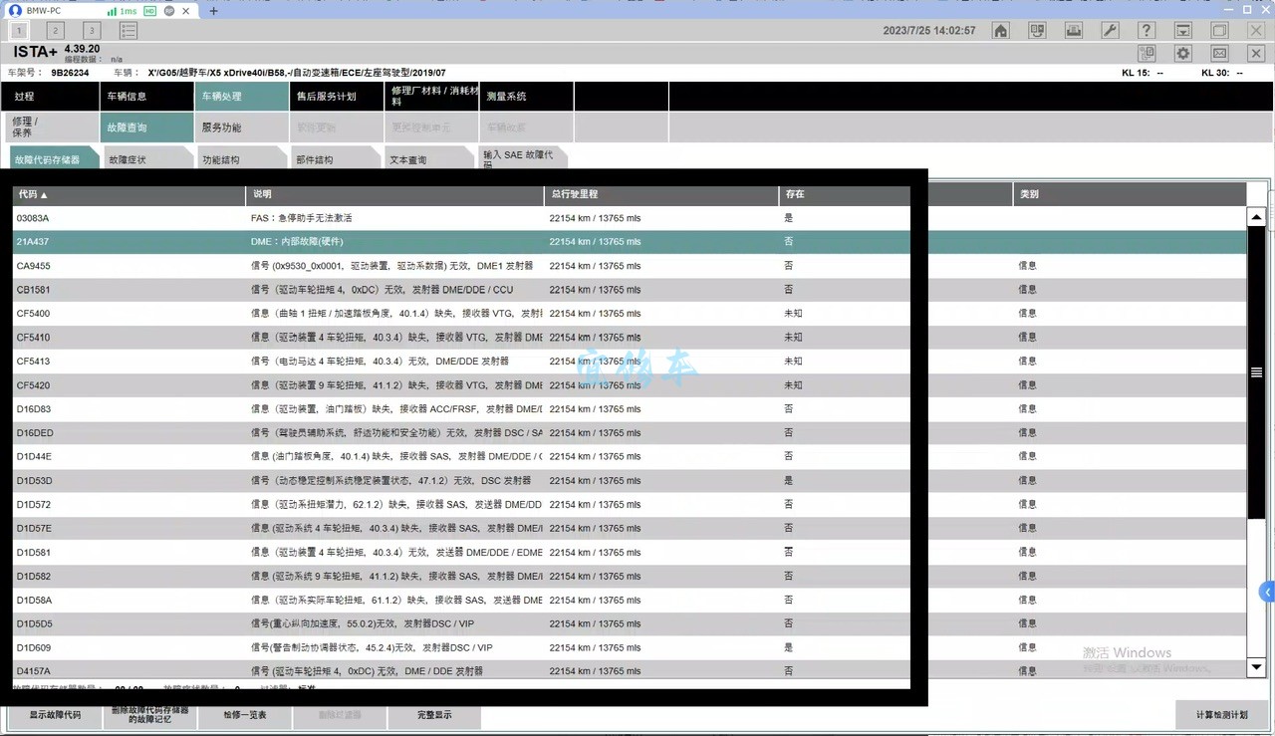Open help with the question mark icon
The width and height of the screenshot is (1275, 736).
(x=1147, y=31)
